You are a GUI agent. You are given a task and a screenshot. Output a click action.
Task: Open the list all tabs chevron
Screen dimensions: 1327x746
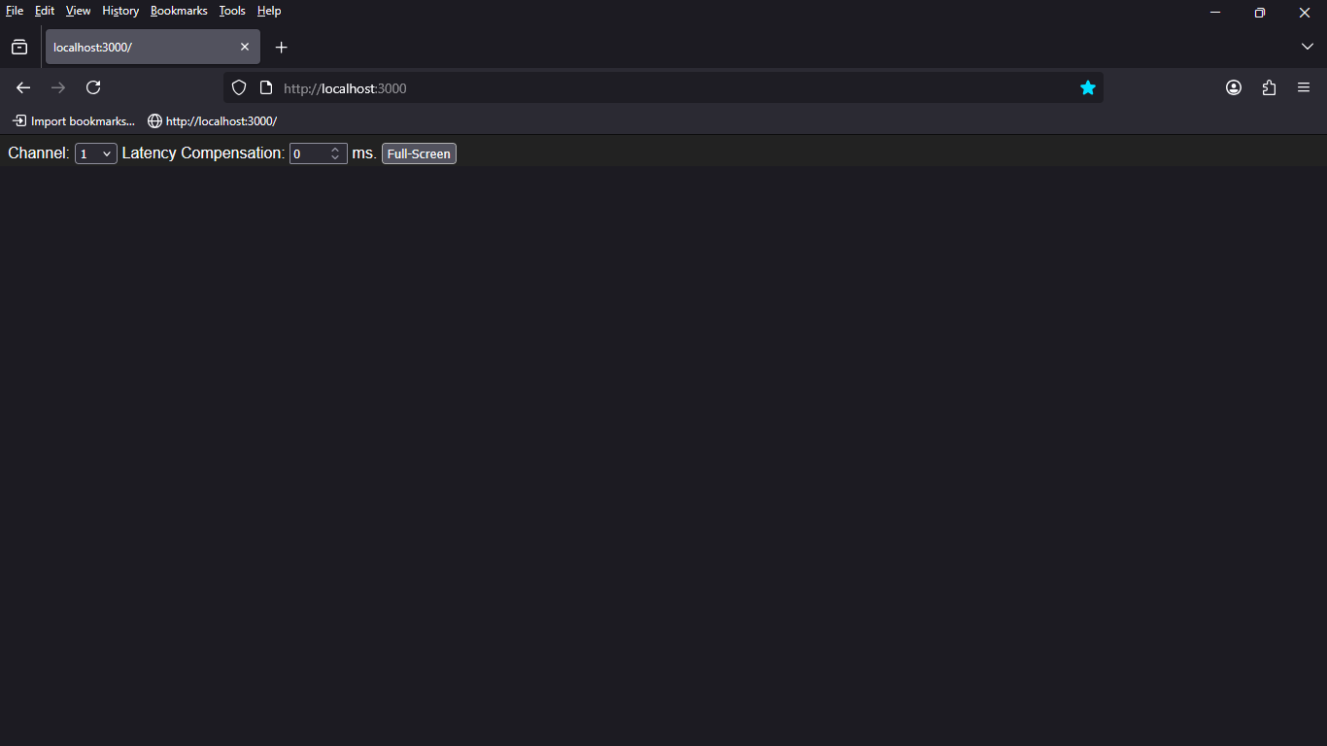tap(1307, 47)
